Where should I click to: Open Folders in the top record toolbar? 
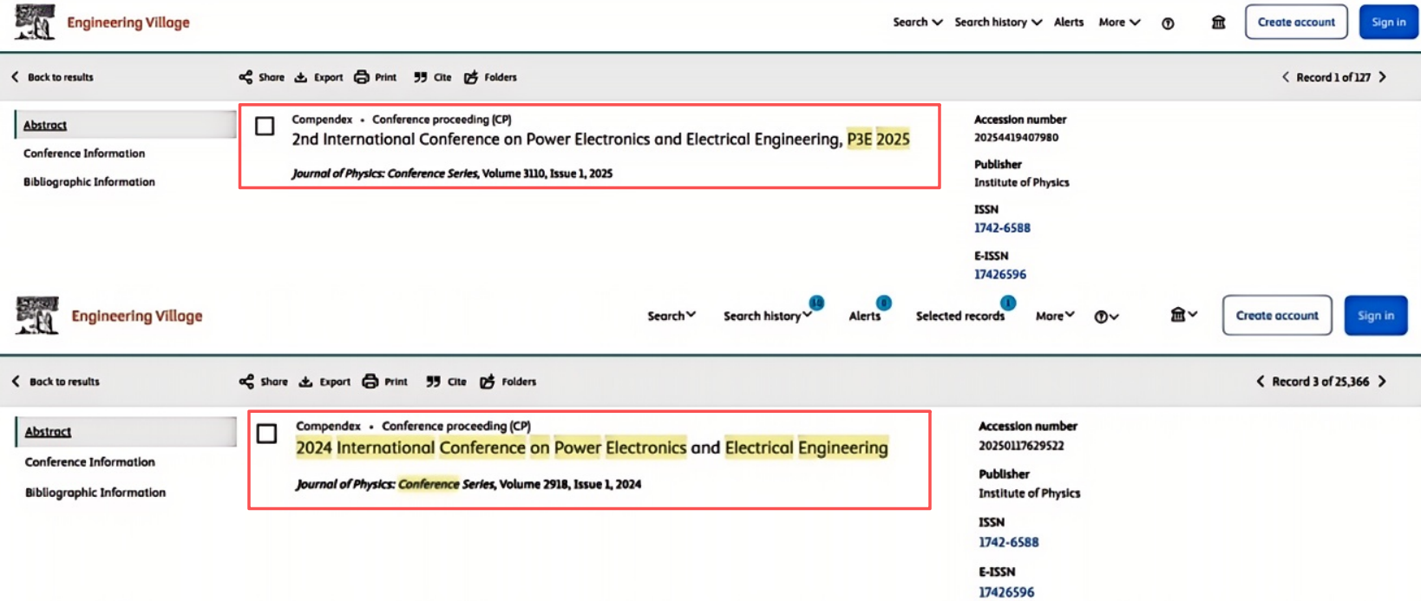click(490, 77)
